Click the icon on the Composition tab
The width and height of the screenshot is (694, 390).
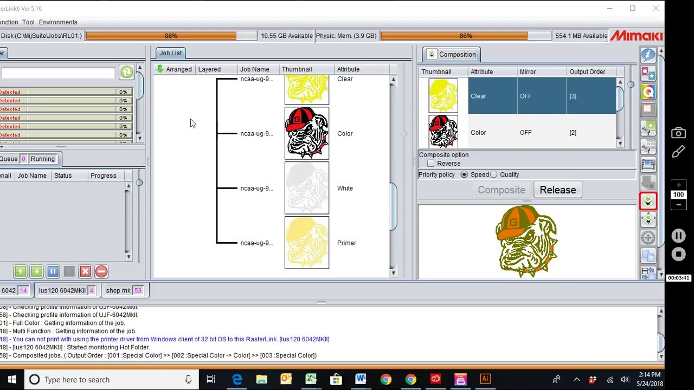pos(432,54)
